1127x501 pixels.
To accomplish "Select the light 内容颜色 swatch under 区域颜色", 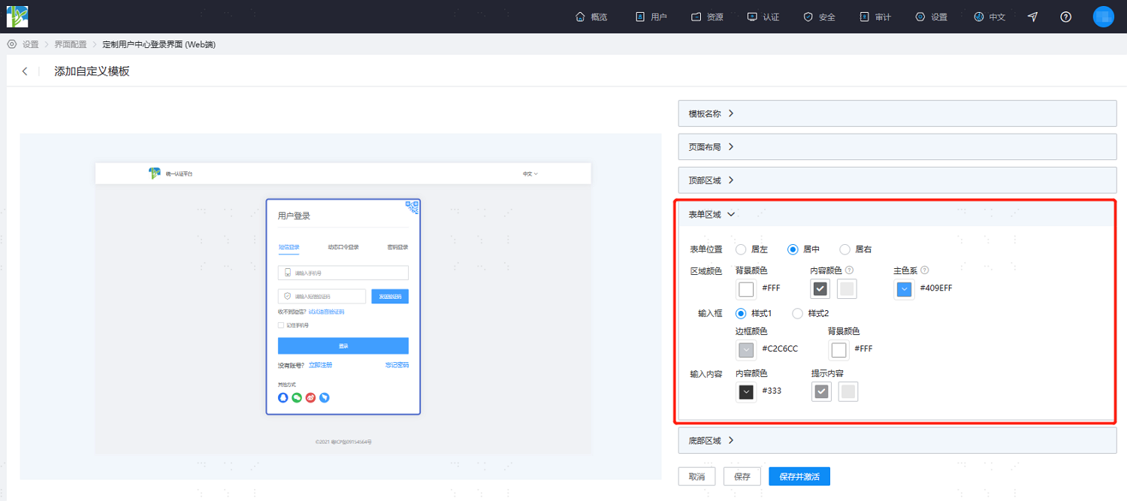I will (x=847, y=289).
